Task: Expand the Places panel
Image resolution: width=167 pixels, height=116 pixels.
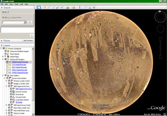Action: [2, 41]
